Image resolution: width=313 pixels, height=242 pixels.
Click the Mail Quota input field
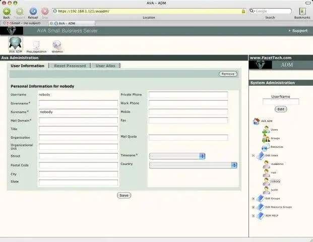click(188, 138)
